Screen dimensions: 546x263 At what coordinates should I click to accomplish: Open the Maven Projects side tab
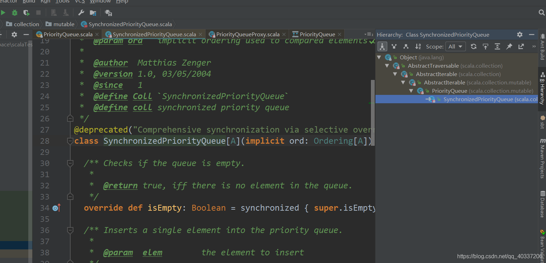543,158
